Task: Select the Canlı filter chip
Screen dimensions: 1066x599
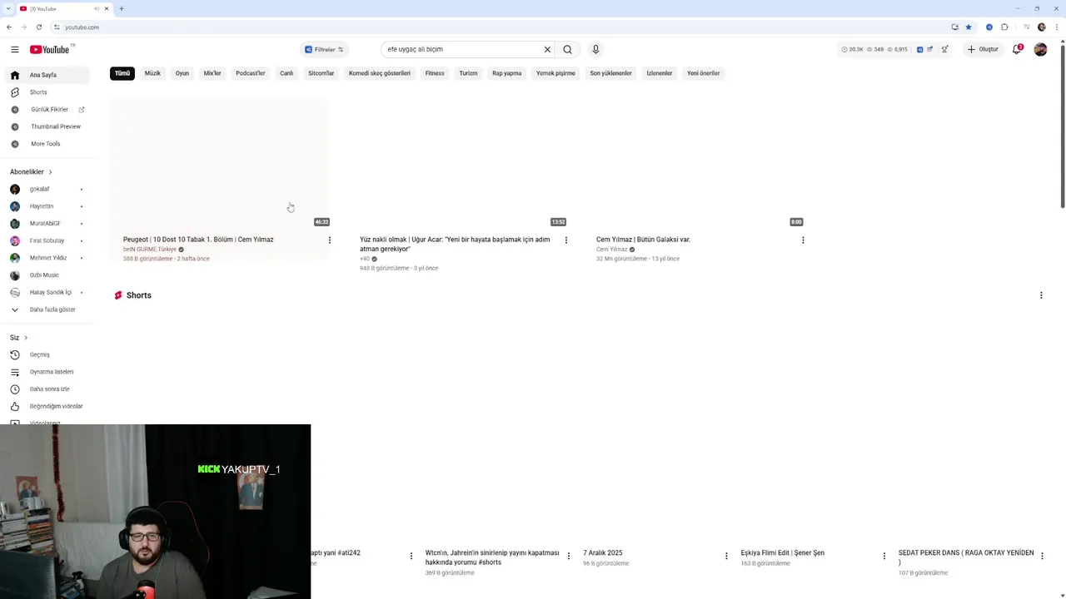Action: point(286,73)
